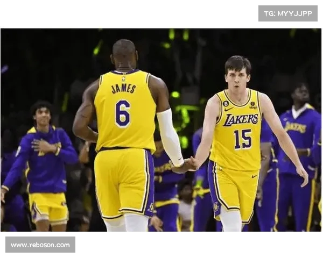
Task: Click the large purple number 6 on the jersey
Action: (123, 113)
